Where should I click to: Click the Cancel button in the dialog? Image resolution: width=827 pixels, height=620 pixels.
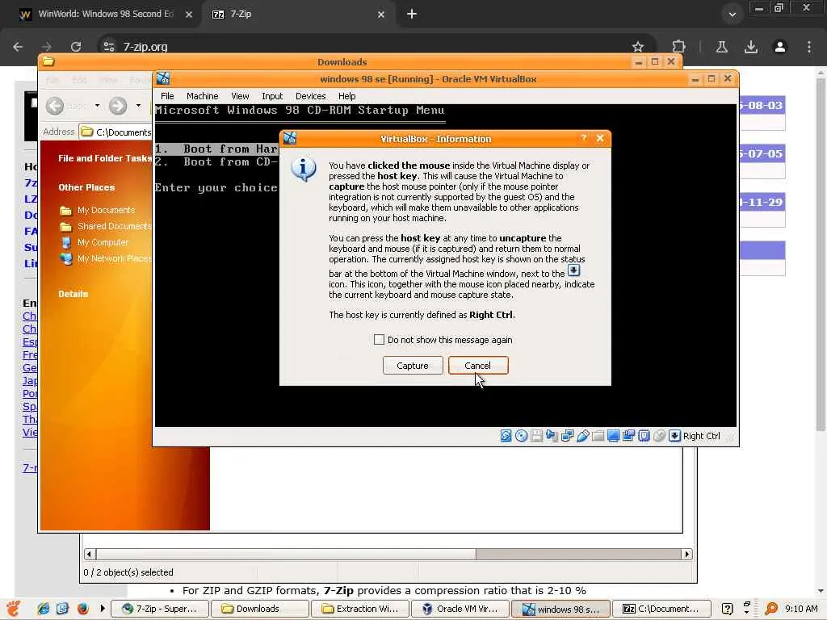point(478,366)
